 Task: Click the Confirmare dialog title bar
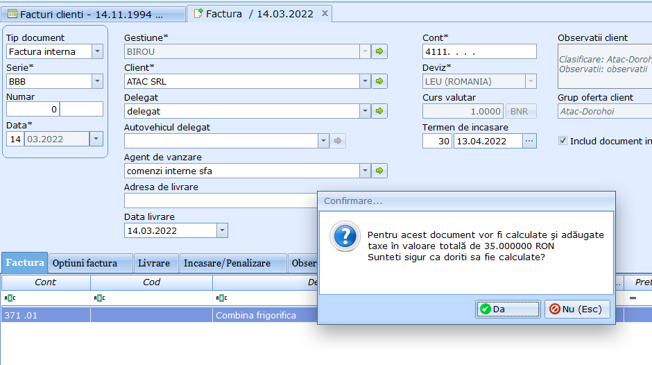(x=466, y=201)
